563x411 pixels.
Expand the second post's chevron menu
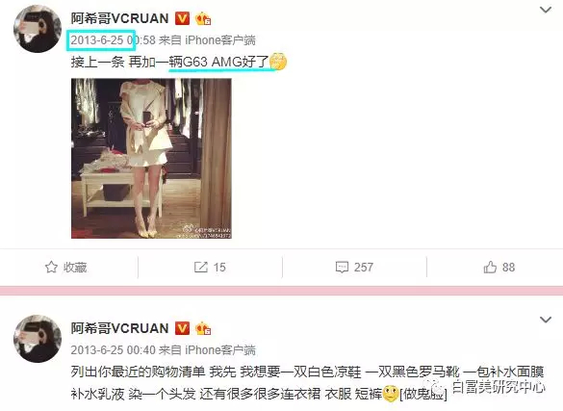pyautogui.click(x=546, y=320)
